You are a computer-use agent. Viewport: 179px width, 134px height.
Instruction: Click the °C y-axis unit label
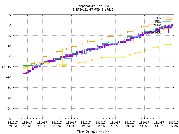point(3,67)
